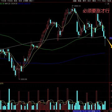Viewport: 112px width, 112px height.
Task: Click the MA120: 3934.08 indicator label
Action: coord(11,4)
